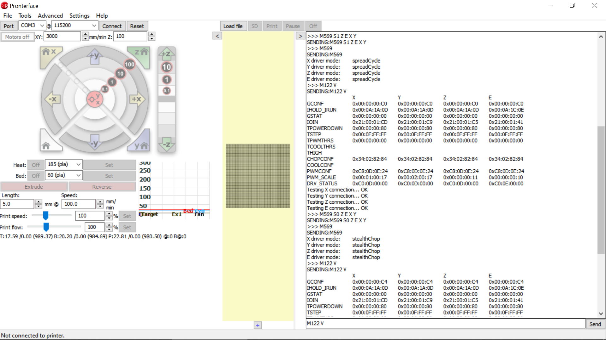The height and width of the screenshot is (340, 606).
Task: Move Z down with -Z arrow
Action: pos(166,144)
